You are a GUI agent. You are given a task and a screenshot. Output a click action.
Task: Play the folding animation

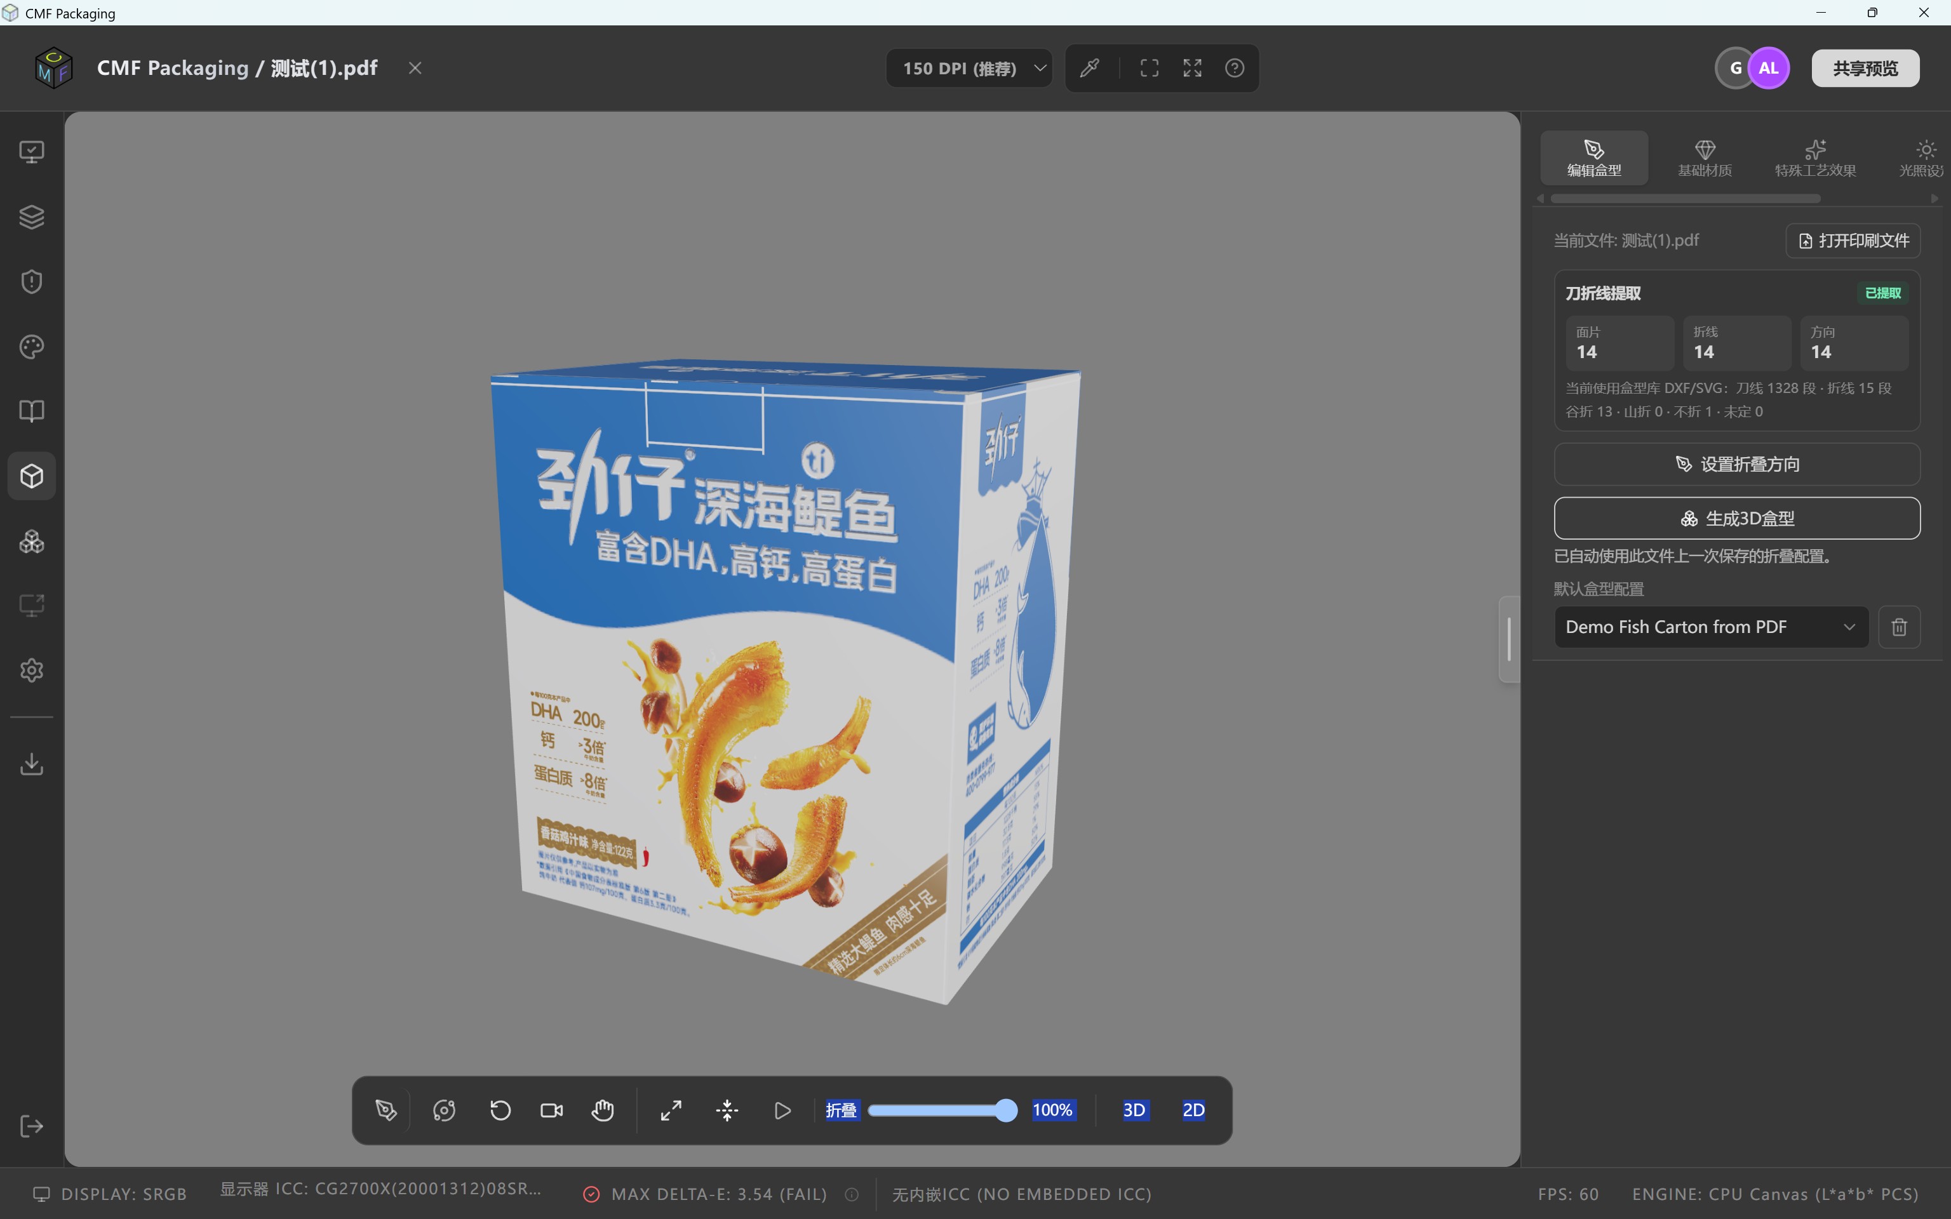pos(782,1110)
